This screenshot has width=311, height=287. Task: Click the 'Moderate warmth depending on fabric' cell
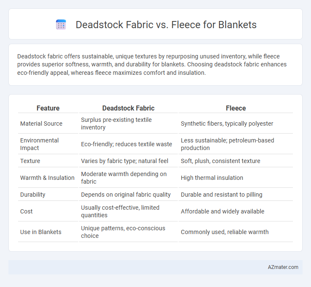pos(128,178)
